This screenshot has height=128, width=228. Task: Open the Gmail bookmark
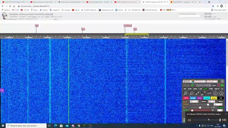pyautogui.click(x=16, y=10)
